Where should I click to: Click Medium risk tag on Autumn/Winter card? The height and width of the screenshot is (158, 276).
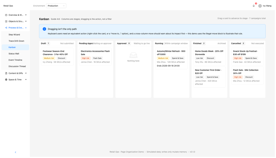[163, 58]
